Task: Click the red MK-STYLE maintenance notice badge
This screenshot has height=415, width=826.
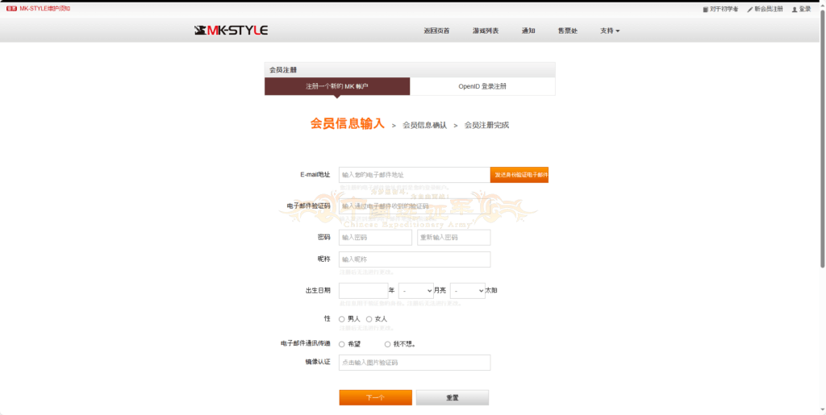Action: tap(11, 8)
